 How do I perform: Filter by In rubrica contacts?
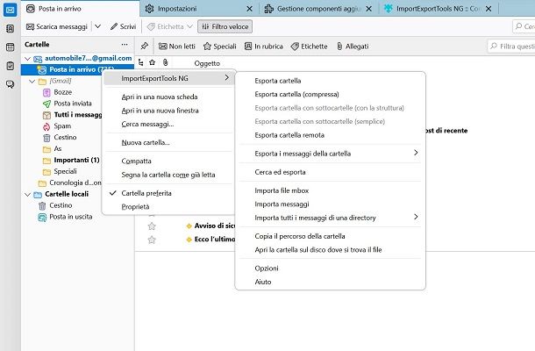(x=264, y=47)
